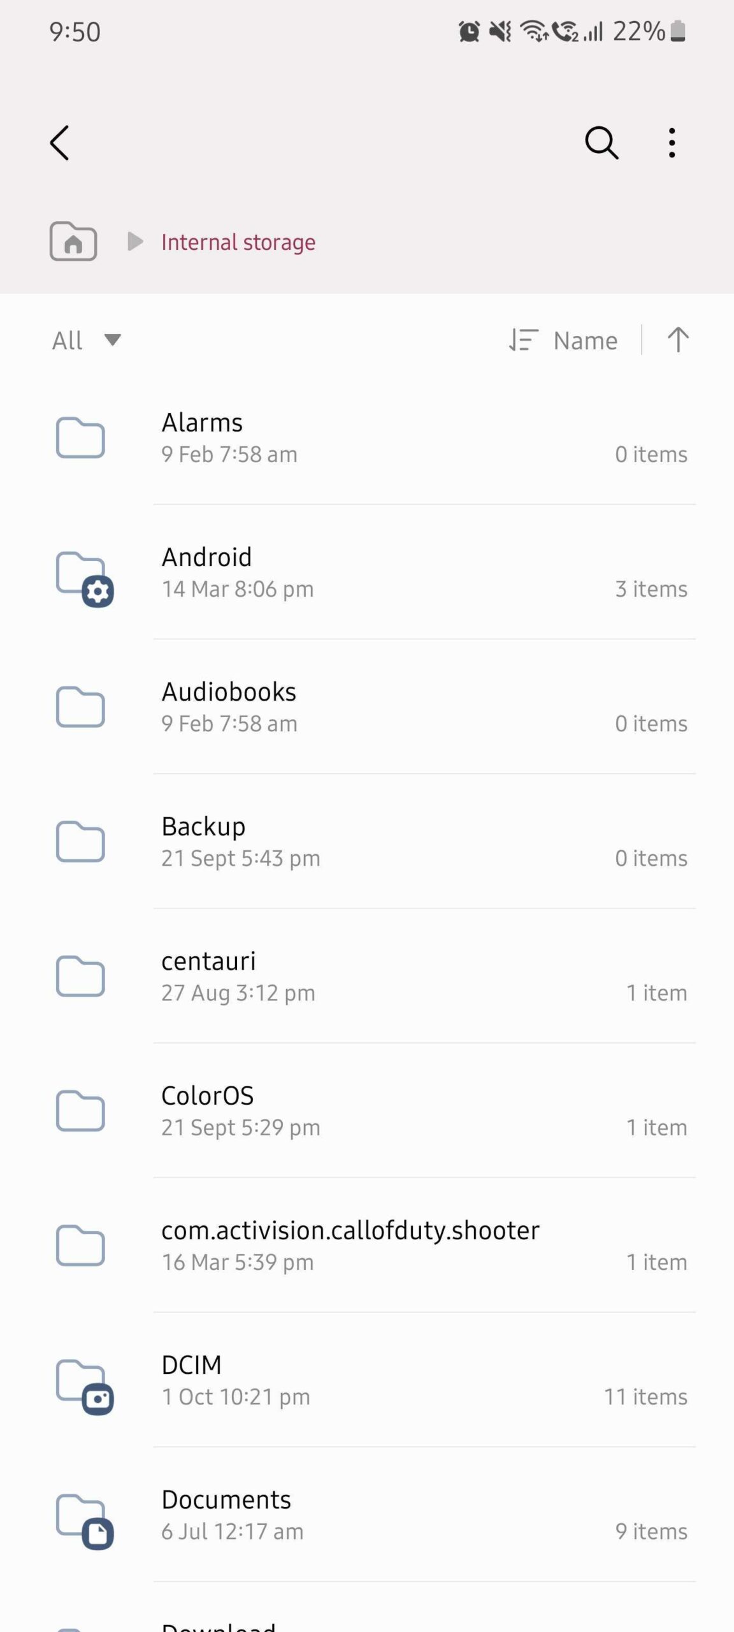Open the Android folder with gear icon
The height and width of the screenshot is (1632, 734).
tap(83, 576)
